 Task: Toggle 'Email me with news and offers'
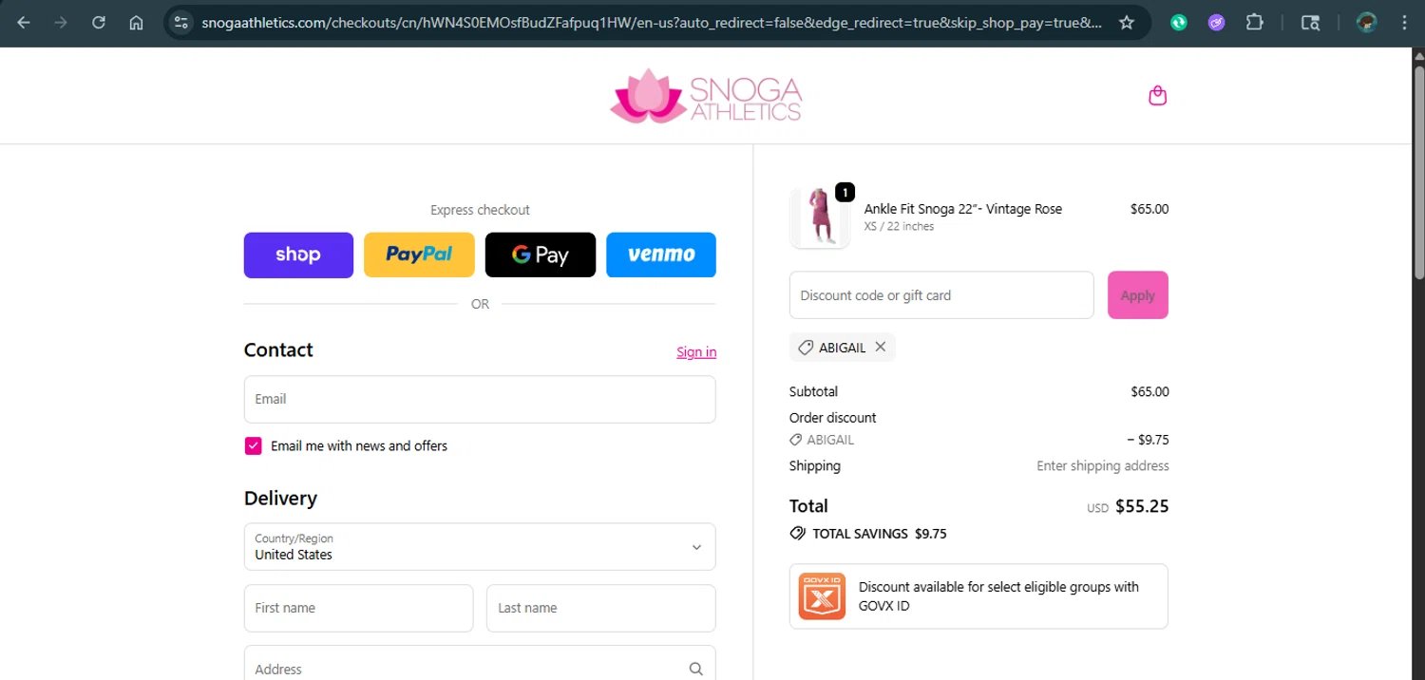[x=253, y=446]
